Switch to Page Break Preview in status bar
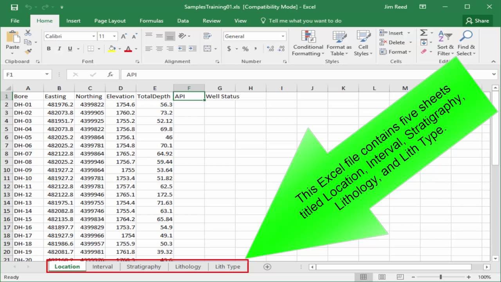 click(x=400, y=277)
